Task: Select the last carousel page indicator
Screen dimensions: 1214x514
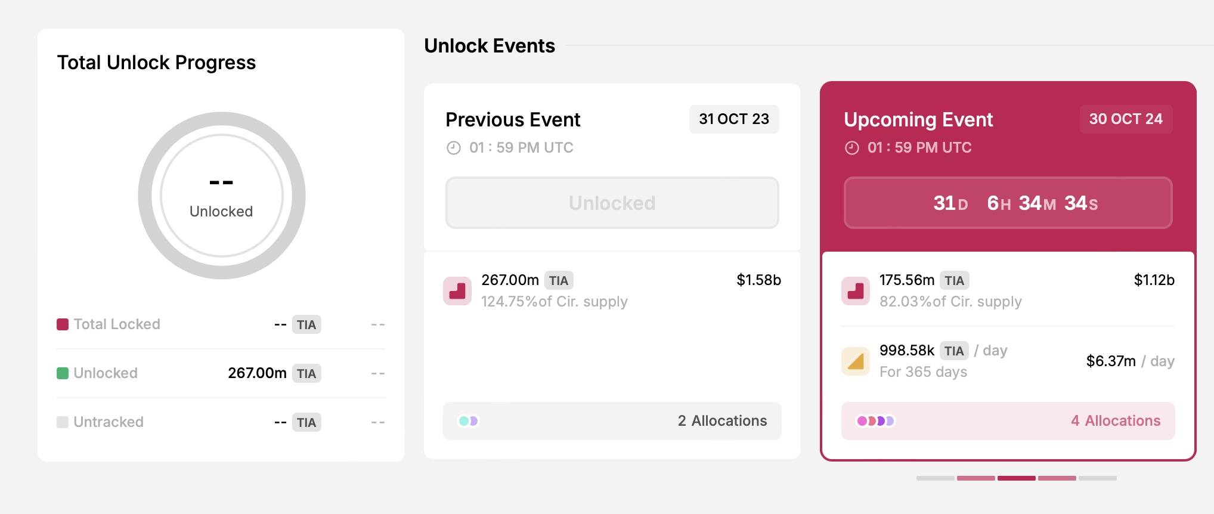Action: click(1098, 478)
